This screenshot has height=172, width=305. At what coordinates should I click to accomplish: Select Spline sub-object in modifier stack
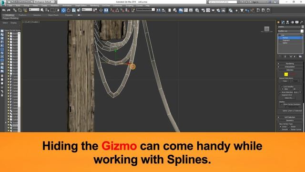pyautogui.click(x=285, y=43)
